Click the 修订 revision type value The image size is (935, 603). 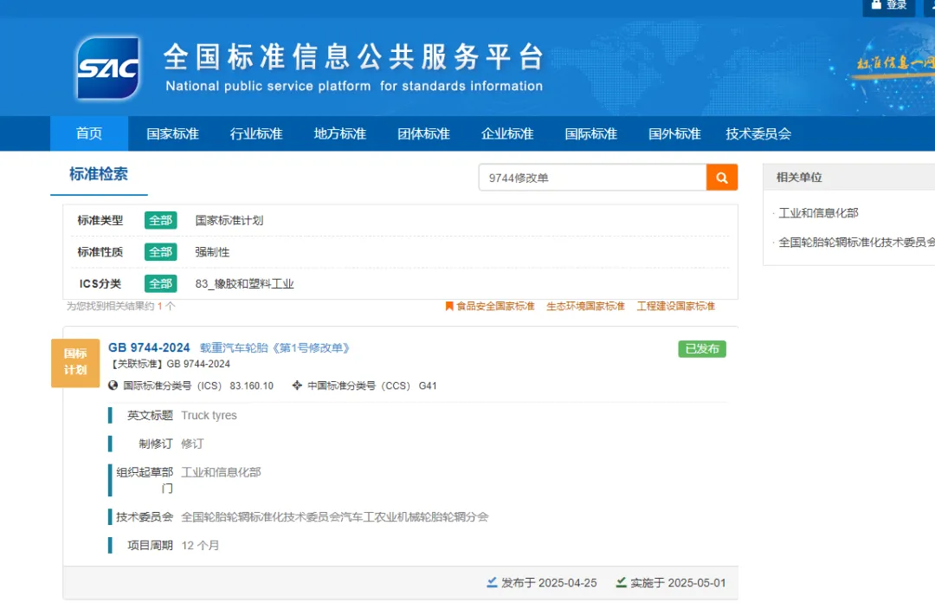tap(192, 444)
